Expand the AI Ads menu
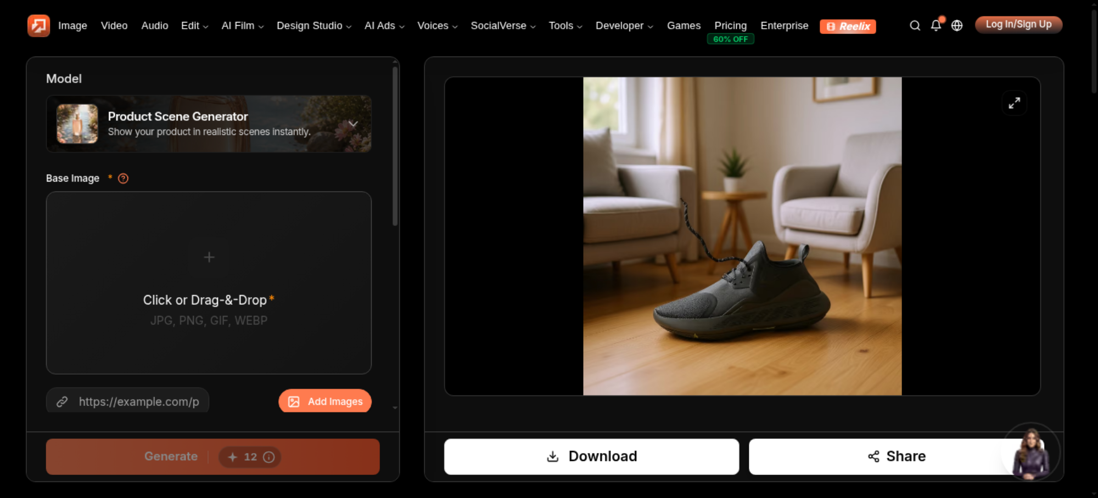 (384, 26)
